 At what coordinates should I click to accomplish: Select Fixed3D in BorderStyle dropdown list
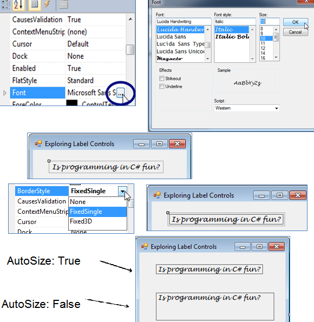[x=97, y=221]
